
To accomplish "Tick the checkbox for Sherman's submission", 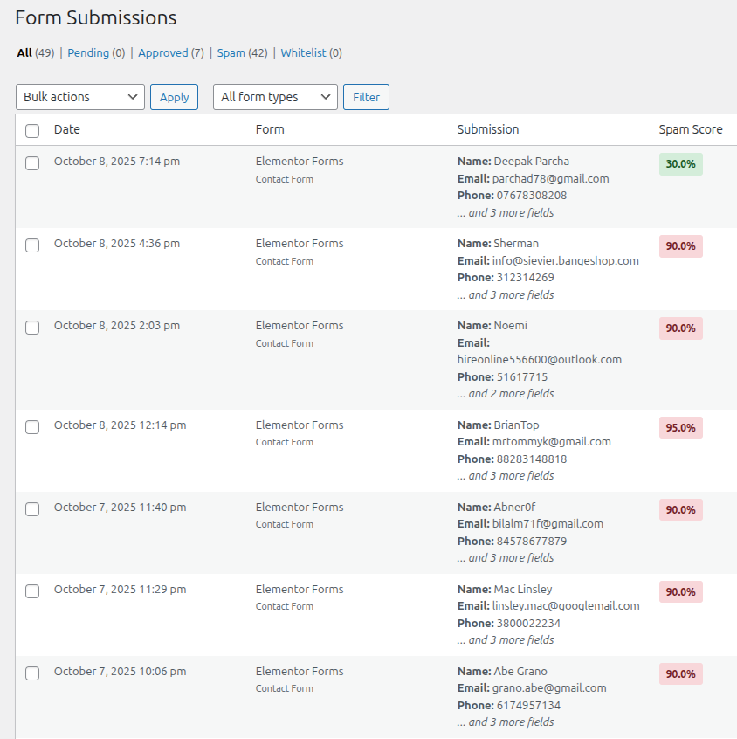I will pyautogui.click(x=32, y=245).
